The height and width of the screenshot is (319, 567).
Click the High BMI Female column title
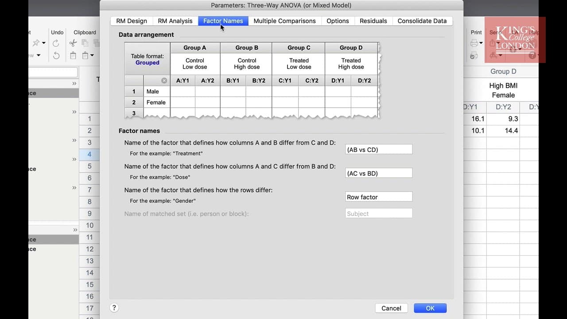click(503, 90)
